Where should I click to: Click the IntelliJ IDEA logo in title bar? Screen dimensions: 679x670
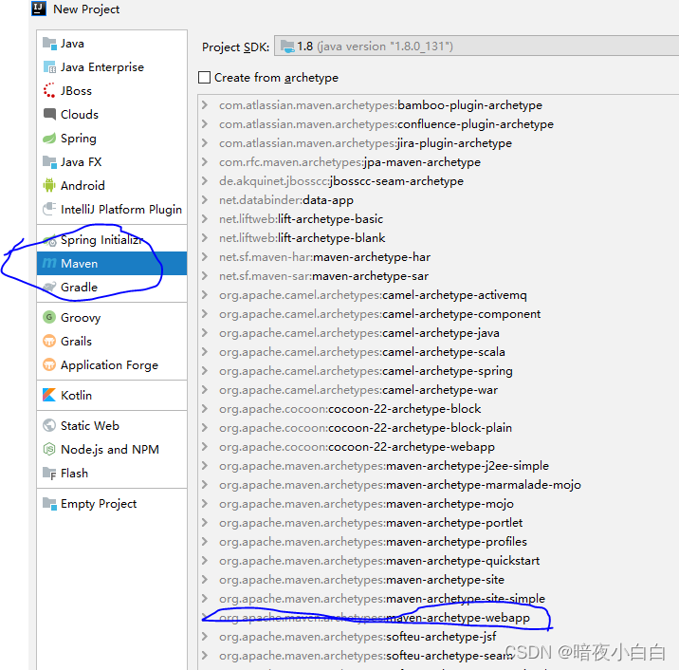(39, 9)
